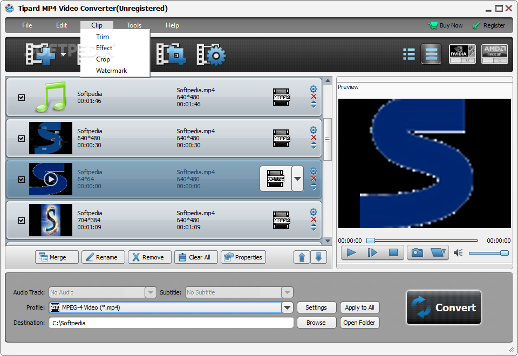This screenshot has width=518, height=356.
Task: Click MPEG4 format icon on 00:00:30 row
Action: tap(281, 138)
